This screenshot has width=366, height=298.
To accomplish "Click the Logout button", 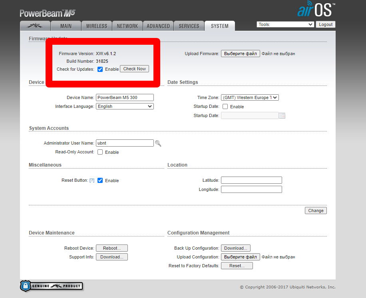I will pos(326,24).
